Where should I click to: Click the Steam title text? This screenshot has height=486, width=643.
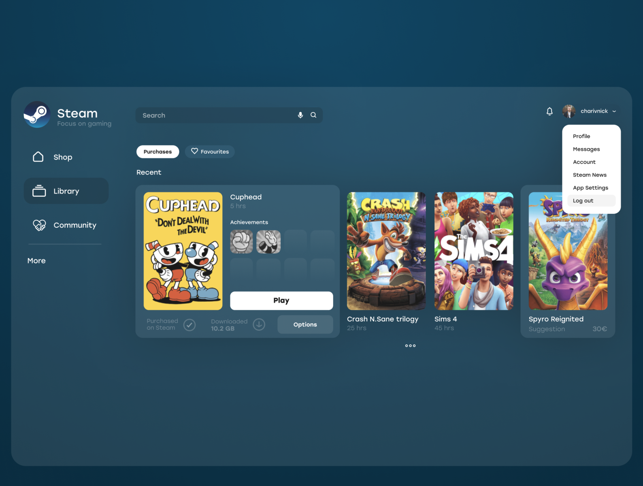click(x=77, y=113)
